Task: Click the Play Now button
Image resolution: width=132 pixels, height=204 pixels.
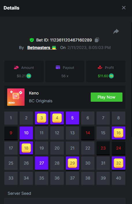Action: (106, 97)
